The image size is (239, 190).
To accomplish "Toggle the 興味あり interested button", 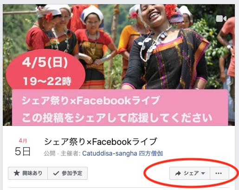I will [x=28, y=173].
